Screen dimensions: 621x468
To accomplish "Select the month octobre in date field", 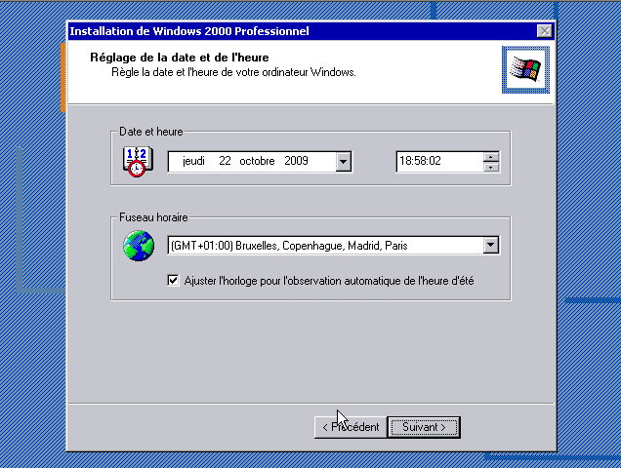I will [257, 161].
